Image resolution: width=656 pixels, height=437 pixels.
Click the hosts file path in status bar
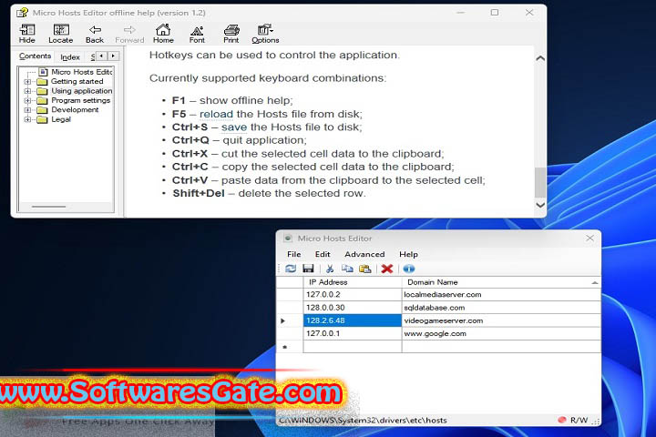363,421
